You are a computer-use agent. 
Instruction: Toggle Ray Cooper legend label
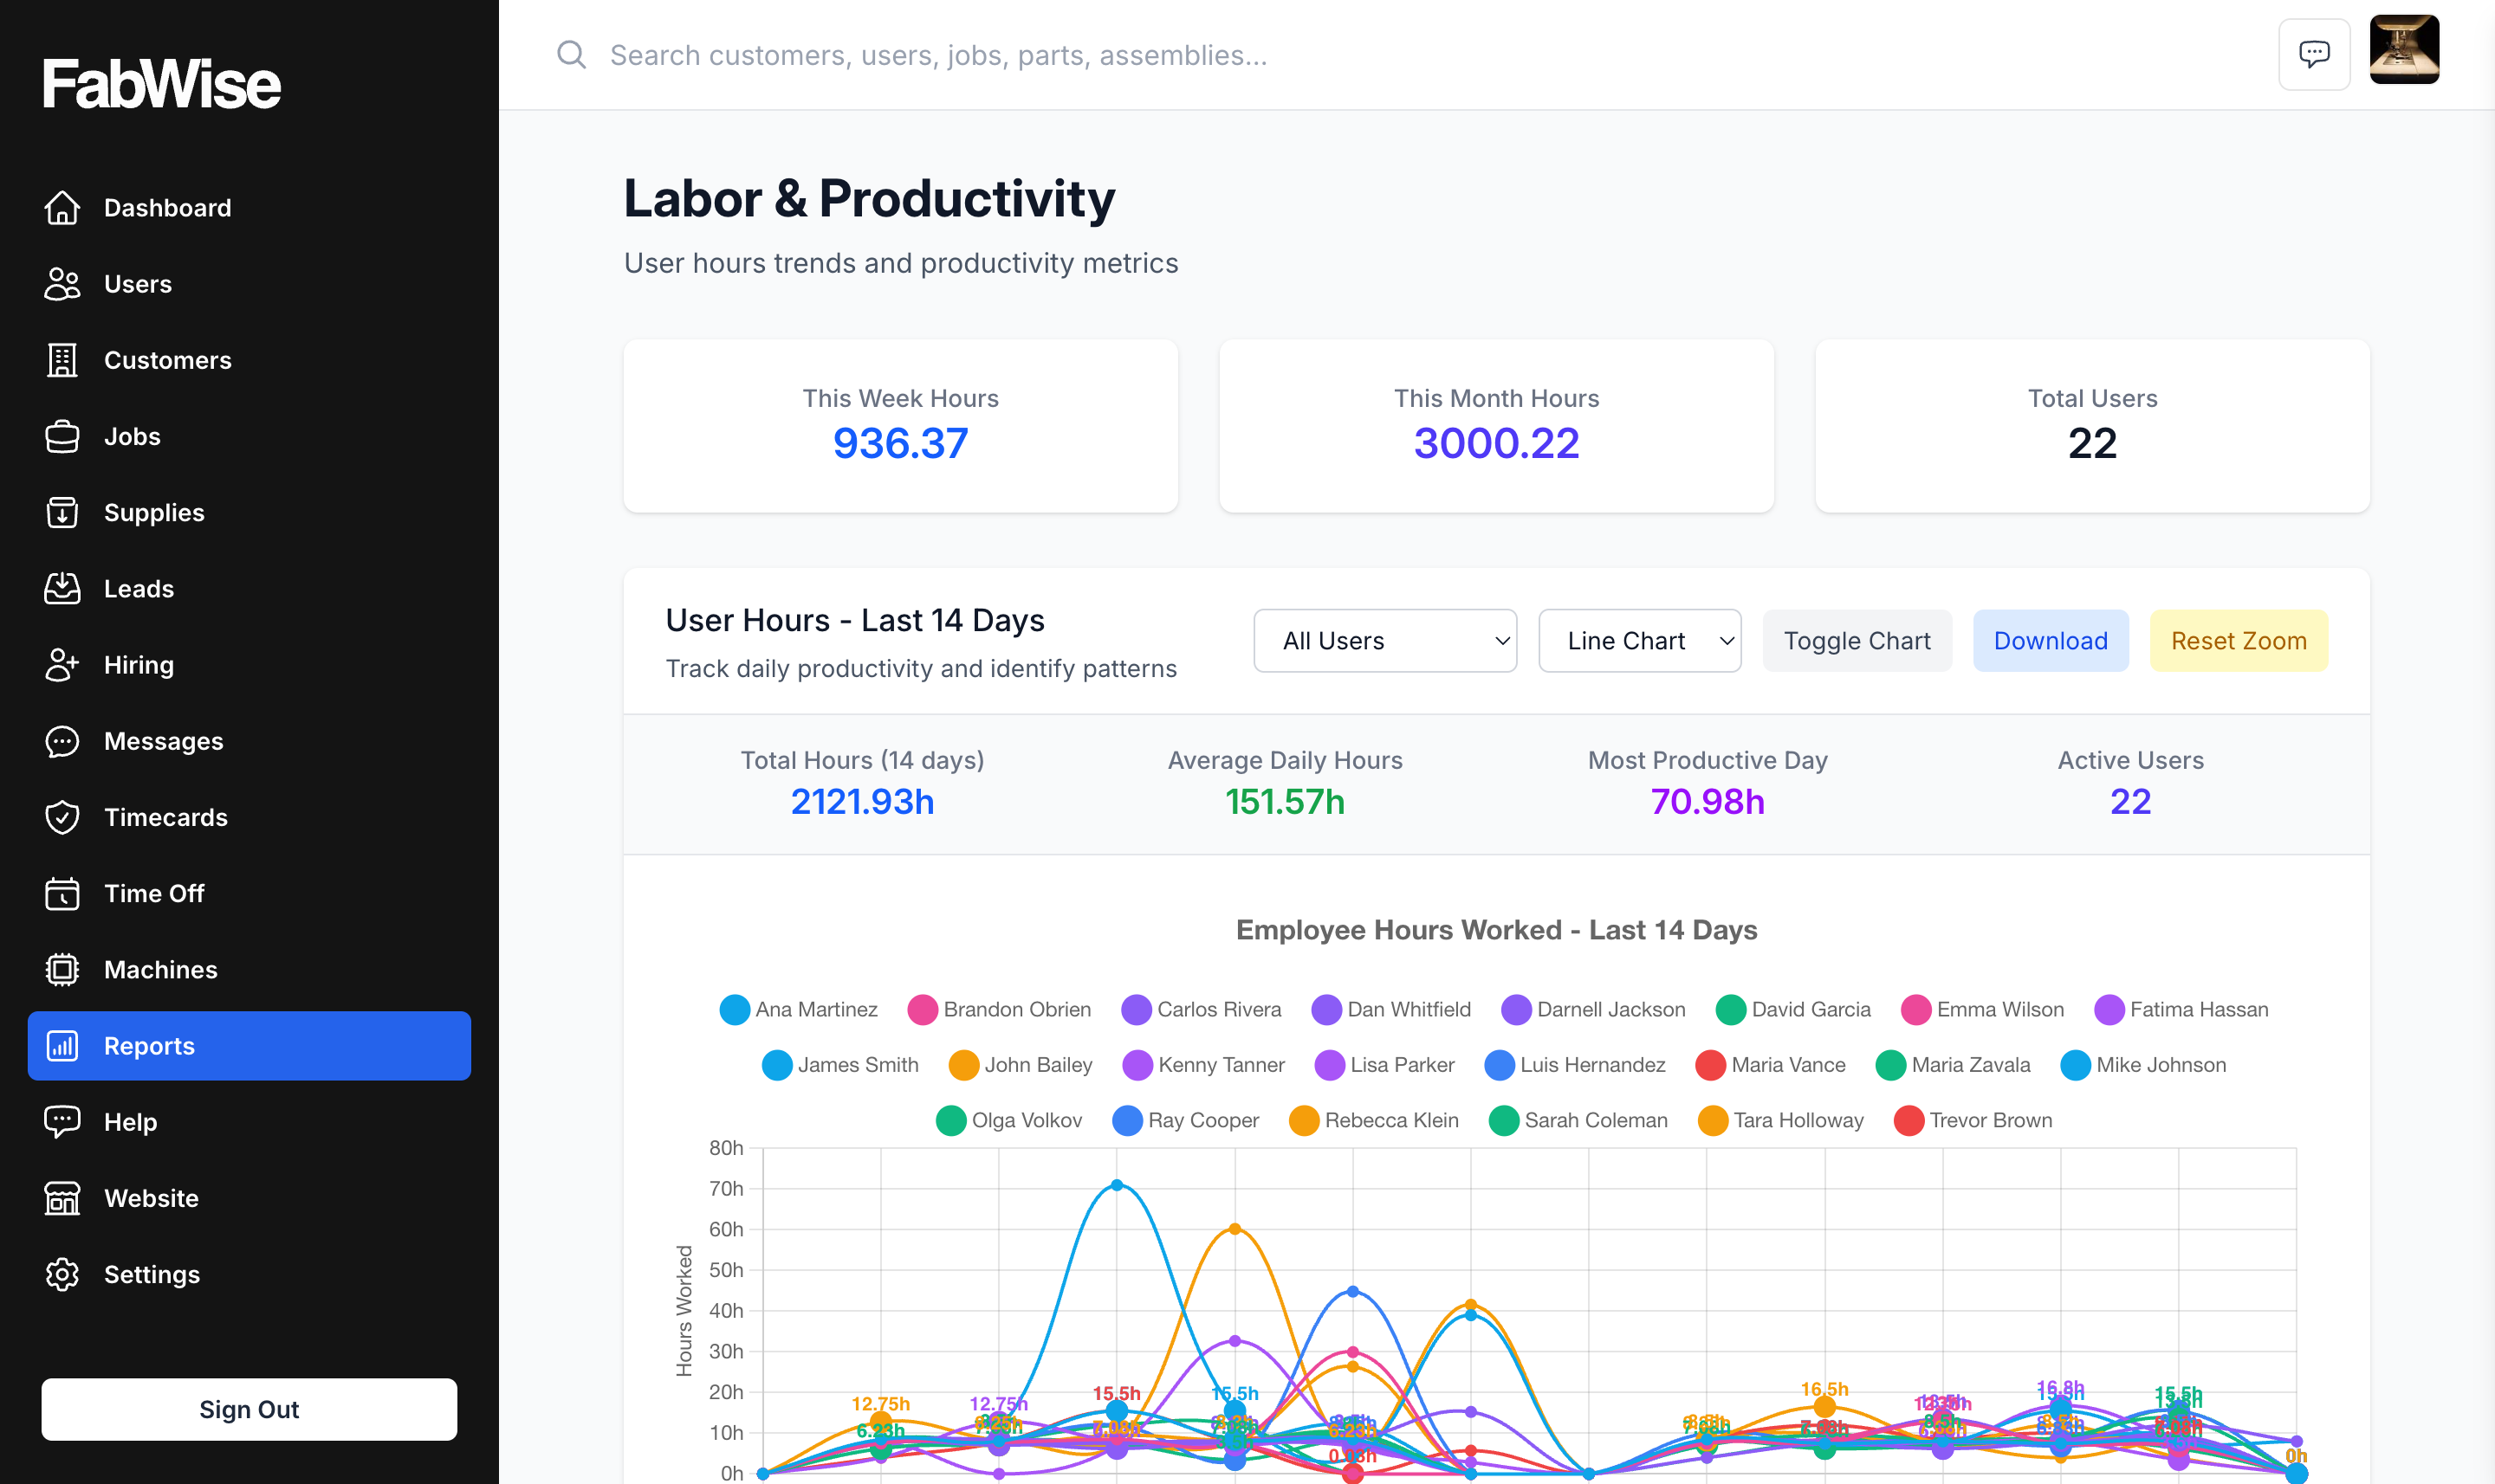click(x=1203, y=1120)
